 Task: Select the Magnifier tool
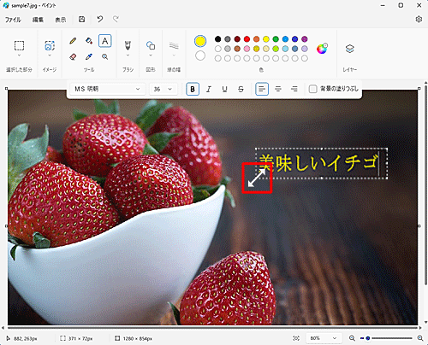(105, 57)
